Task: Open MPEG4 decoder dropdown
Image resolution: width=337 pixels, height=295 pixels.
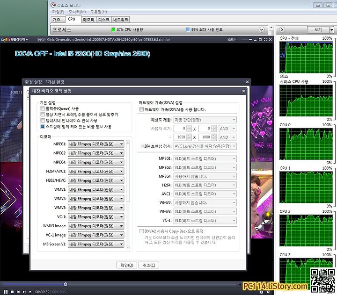Action: click(x=96, y=162)
